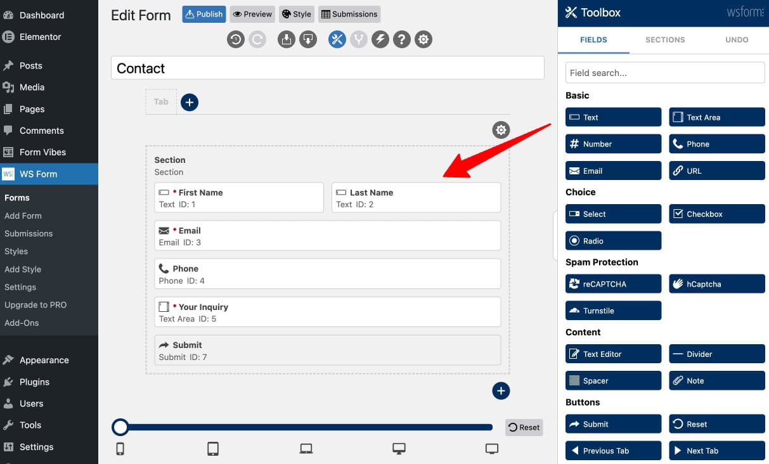Preview the form
Screen dimensions: 769x464
252,14
